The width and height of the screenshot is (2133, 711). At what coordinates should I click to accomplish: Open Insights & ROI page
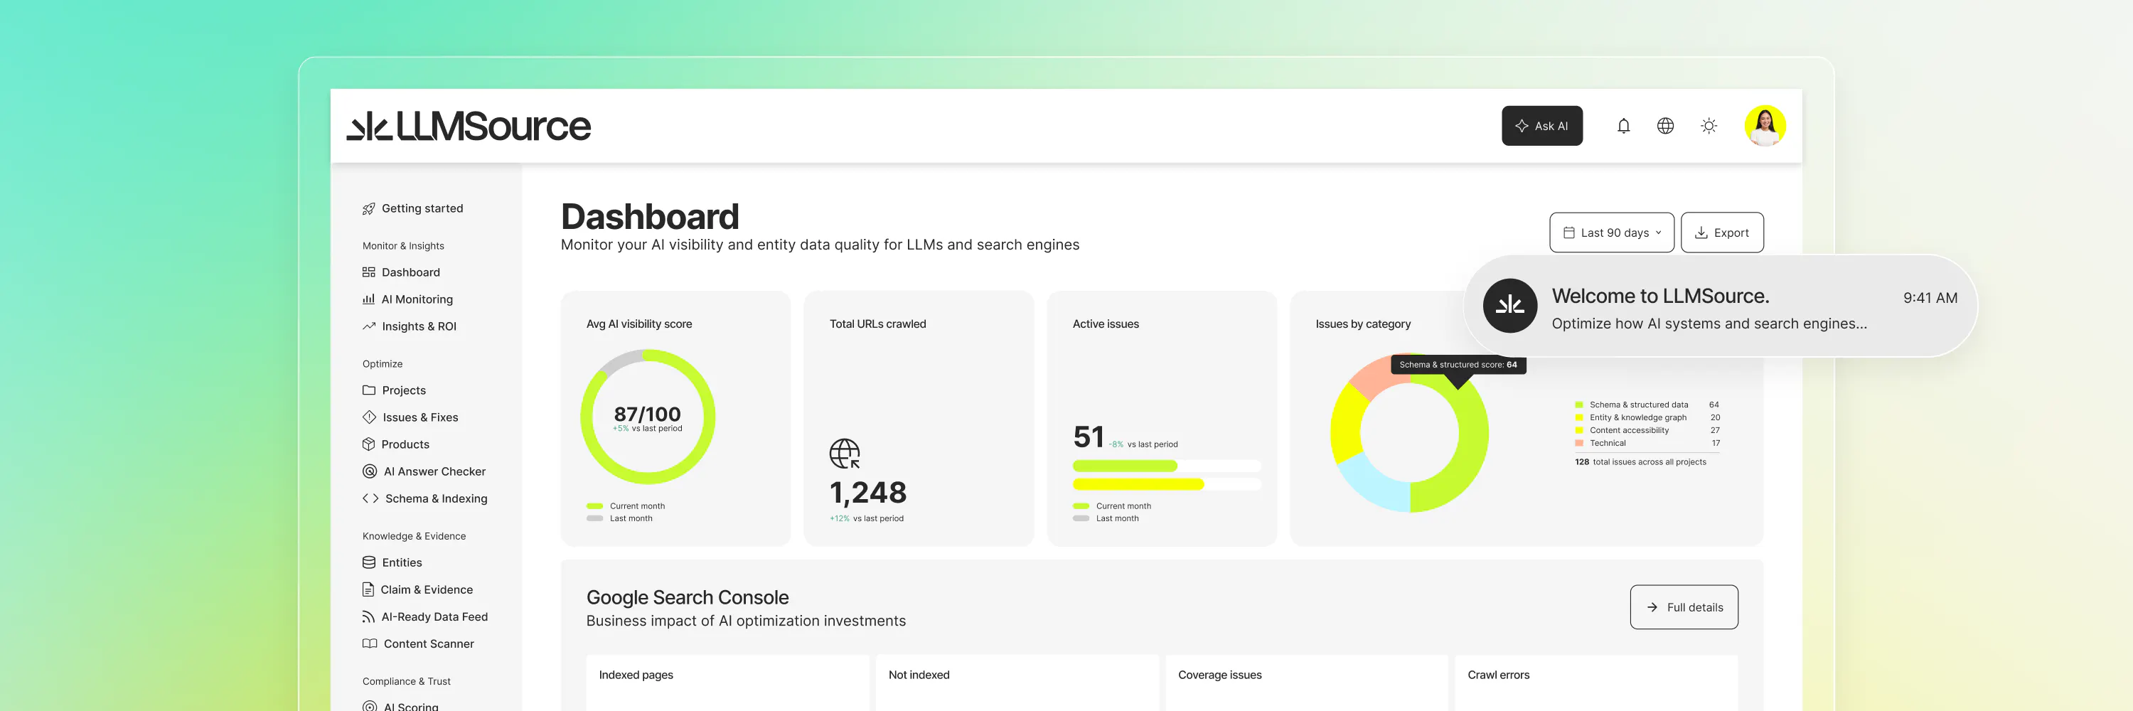coord(409,326)
